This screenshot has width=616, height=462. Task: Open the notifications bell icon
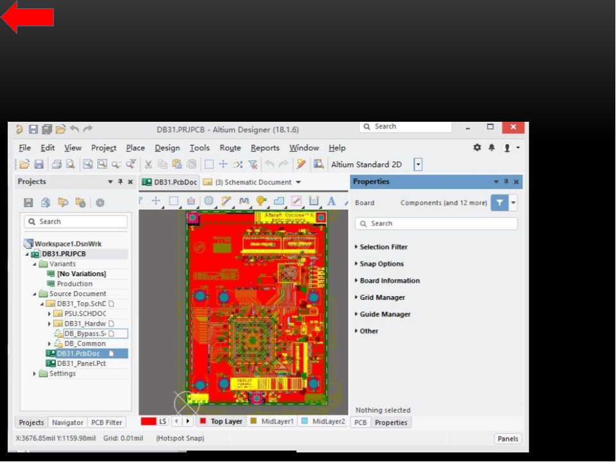pyautogui.click(x=492, y=148)
